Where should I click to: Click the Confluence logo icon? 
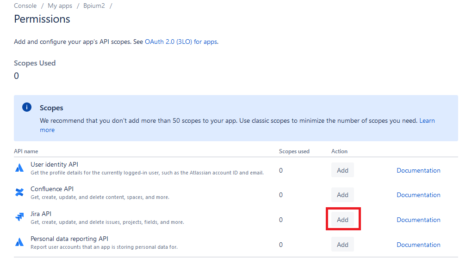(x=19, y=192)
